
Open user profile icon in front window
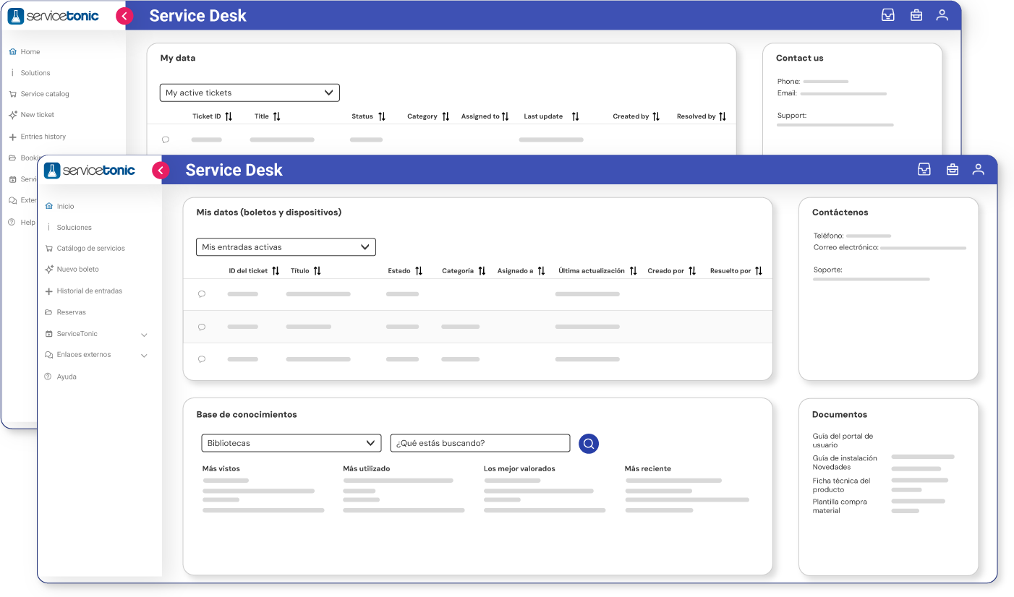pos(978,169)
